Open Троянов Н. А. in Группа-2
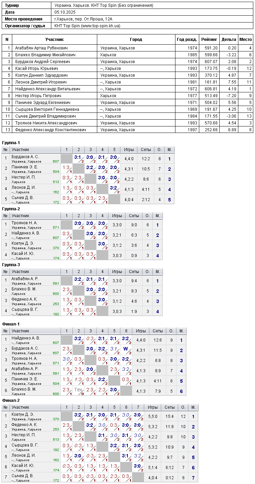 24,223
